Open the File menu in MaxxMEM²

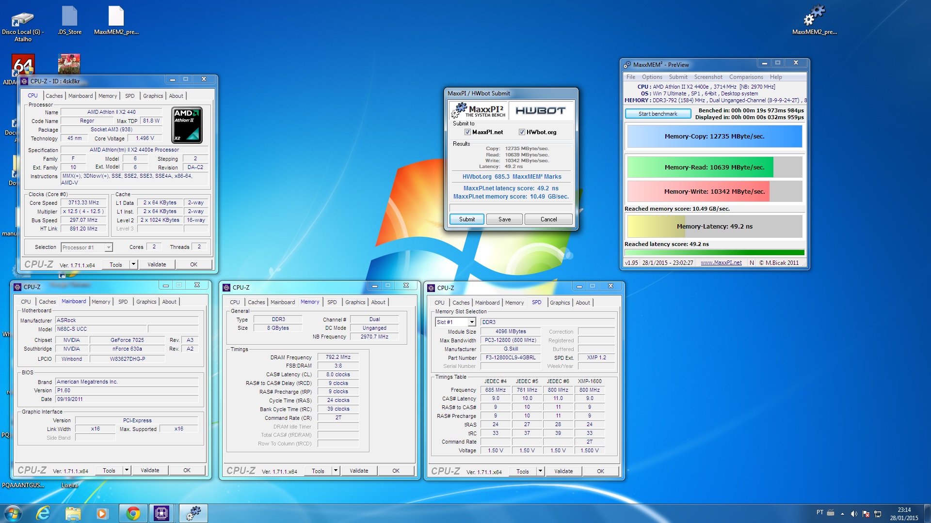point(630,77)
